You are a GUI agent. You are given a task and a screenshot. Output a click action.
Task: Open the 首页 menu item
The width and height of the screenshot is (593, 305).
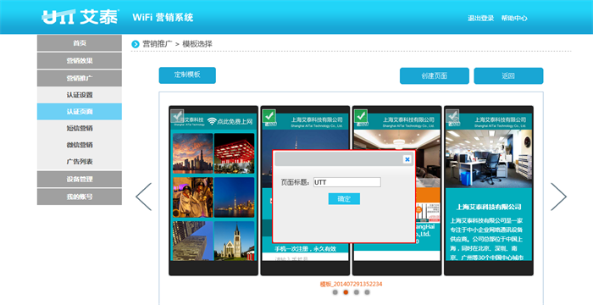pyautogui.click(x=80, y=43)
